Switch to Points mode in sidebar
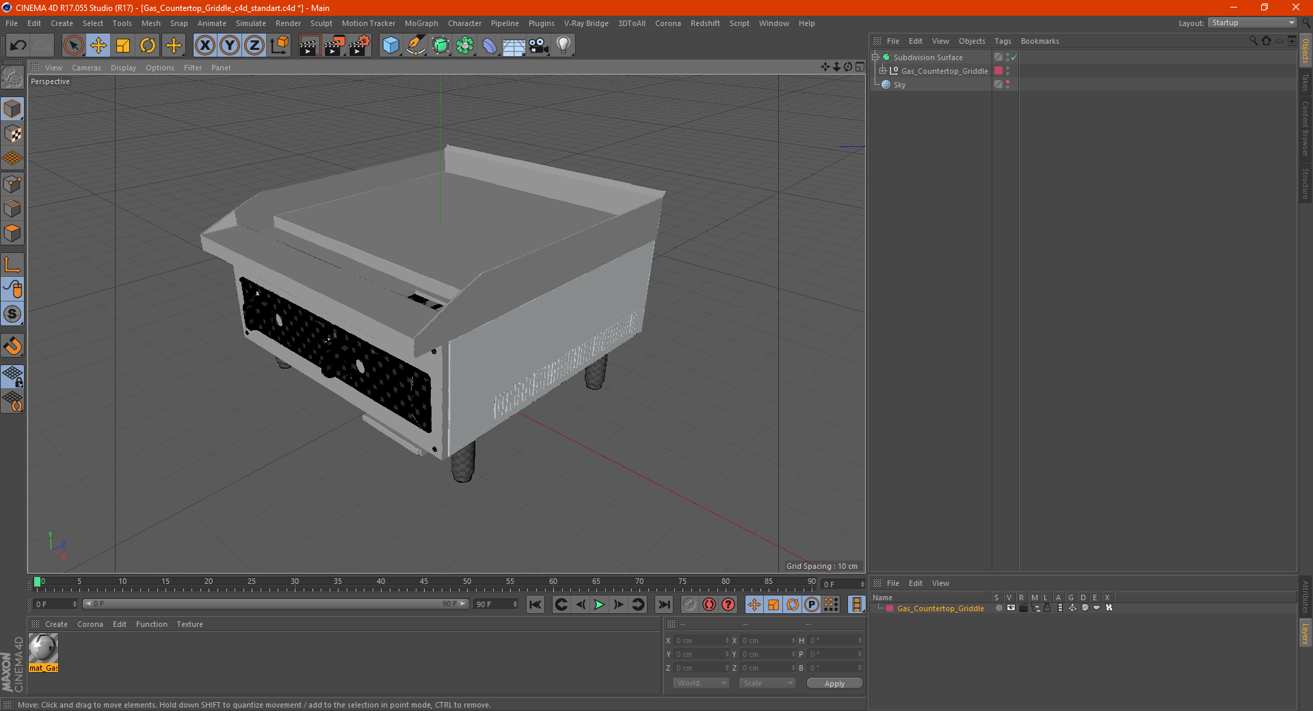Image resolution: width=1313 pixels, height=711 pixels. 12,184
